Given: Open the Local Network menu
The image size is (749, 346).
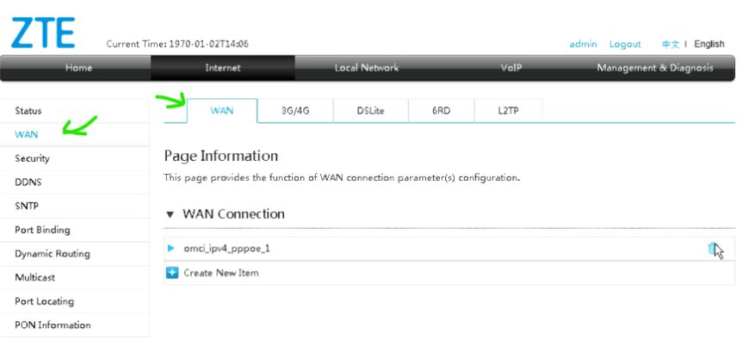Looking at the screenshot, I should tap(367, 68).
